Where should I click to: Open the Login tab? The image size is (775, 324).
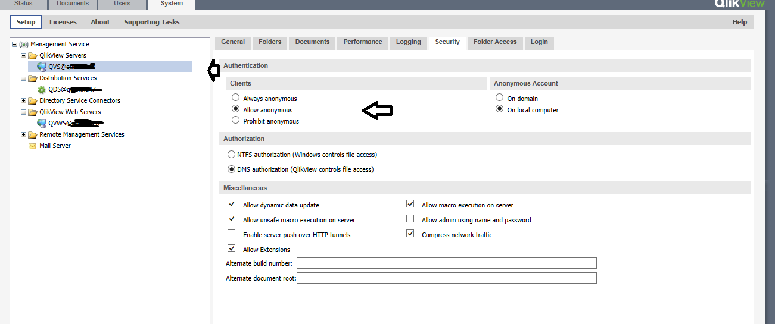(539, 42)
